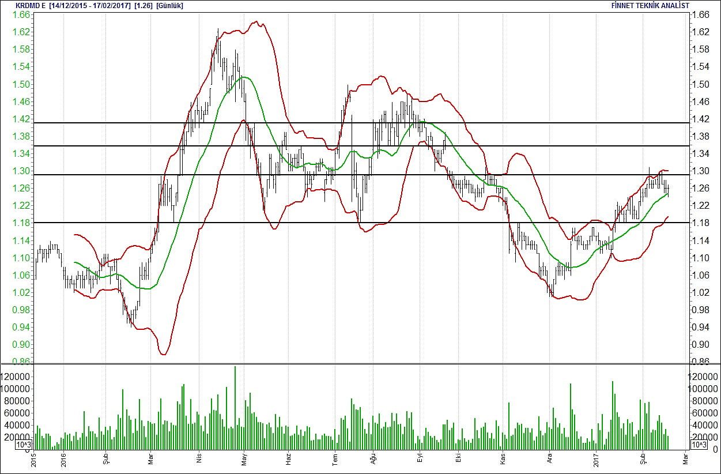Click the FİNNET TEKNİK ANALİST title text
This screenshot has width=721, height=474.
click(x=650, y=5)
